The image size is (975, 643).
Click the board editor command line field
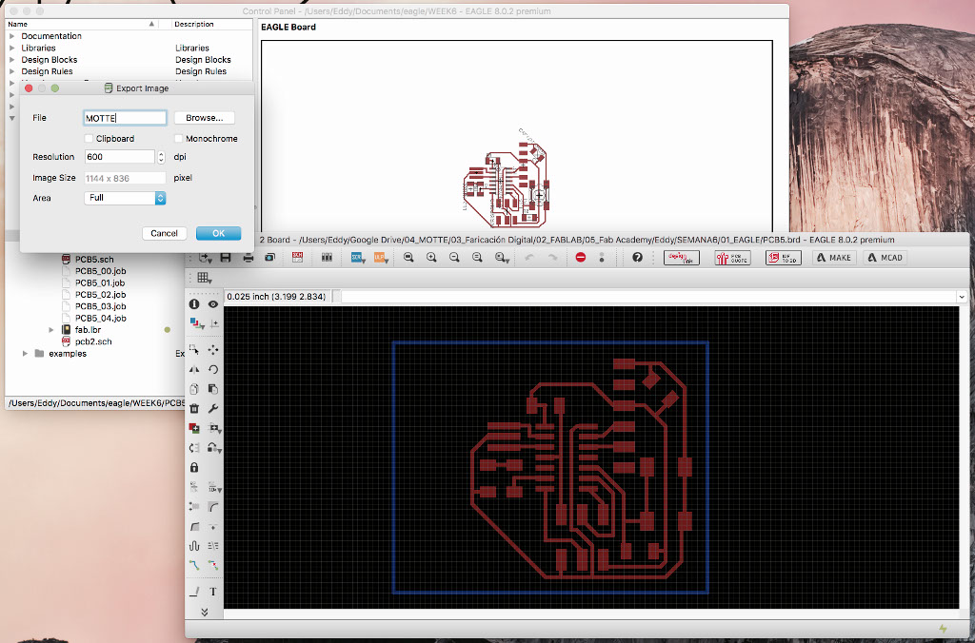pyautogui.click(x=647, y=297)
